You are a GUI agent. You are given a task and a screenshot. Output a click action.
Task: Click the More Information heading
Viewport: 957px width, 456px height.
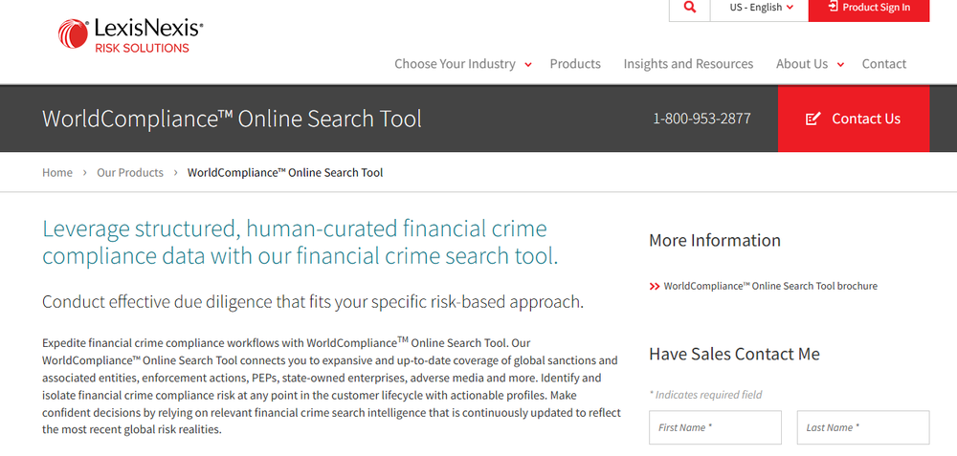(715, 240)
